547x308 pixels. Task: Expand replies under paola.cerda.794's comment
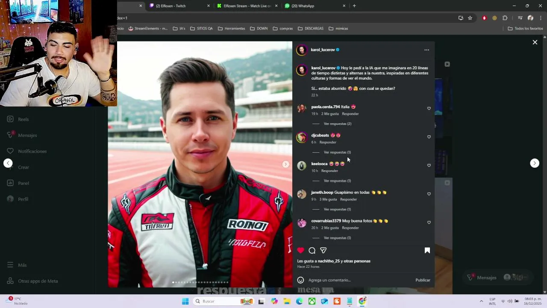tap(337, 124)
